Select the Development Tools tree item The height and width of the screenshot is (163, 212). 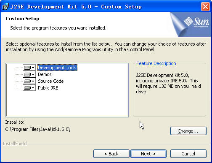57,68
